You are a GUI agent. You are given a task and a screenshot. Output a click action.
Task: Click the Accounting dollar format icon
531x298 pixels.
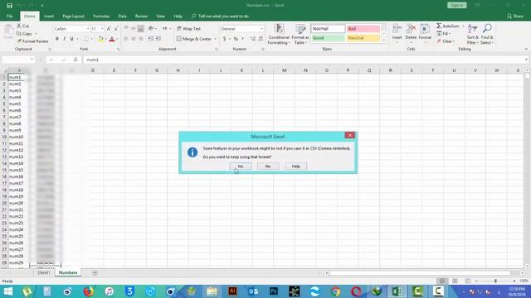pos(224,39)
